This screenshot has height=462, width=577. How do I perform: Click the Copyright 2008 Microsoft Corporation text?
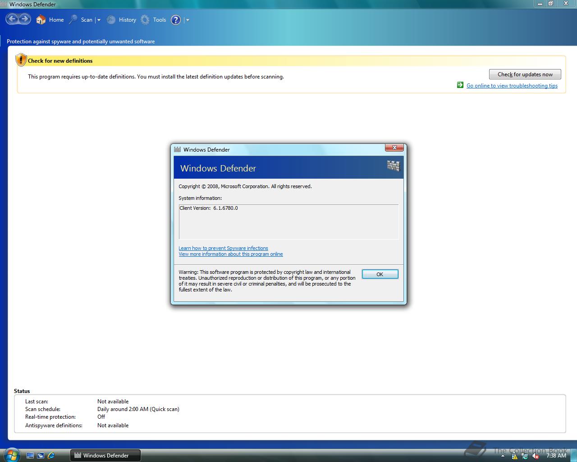coord(245,186)
